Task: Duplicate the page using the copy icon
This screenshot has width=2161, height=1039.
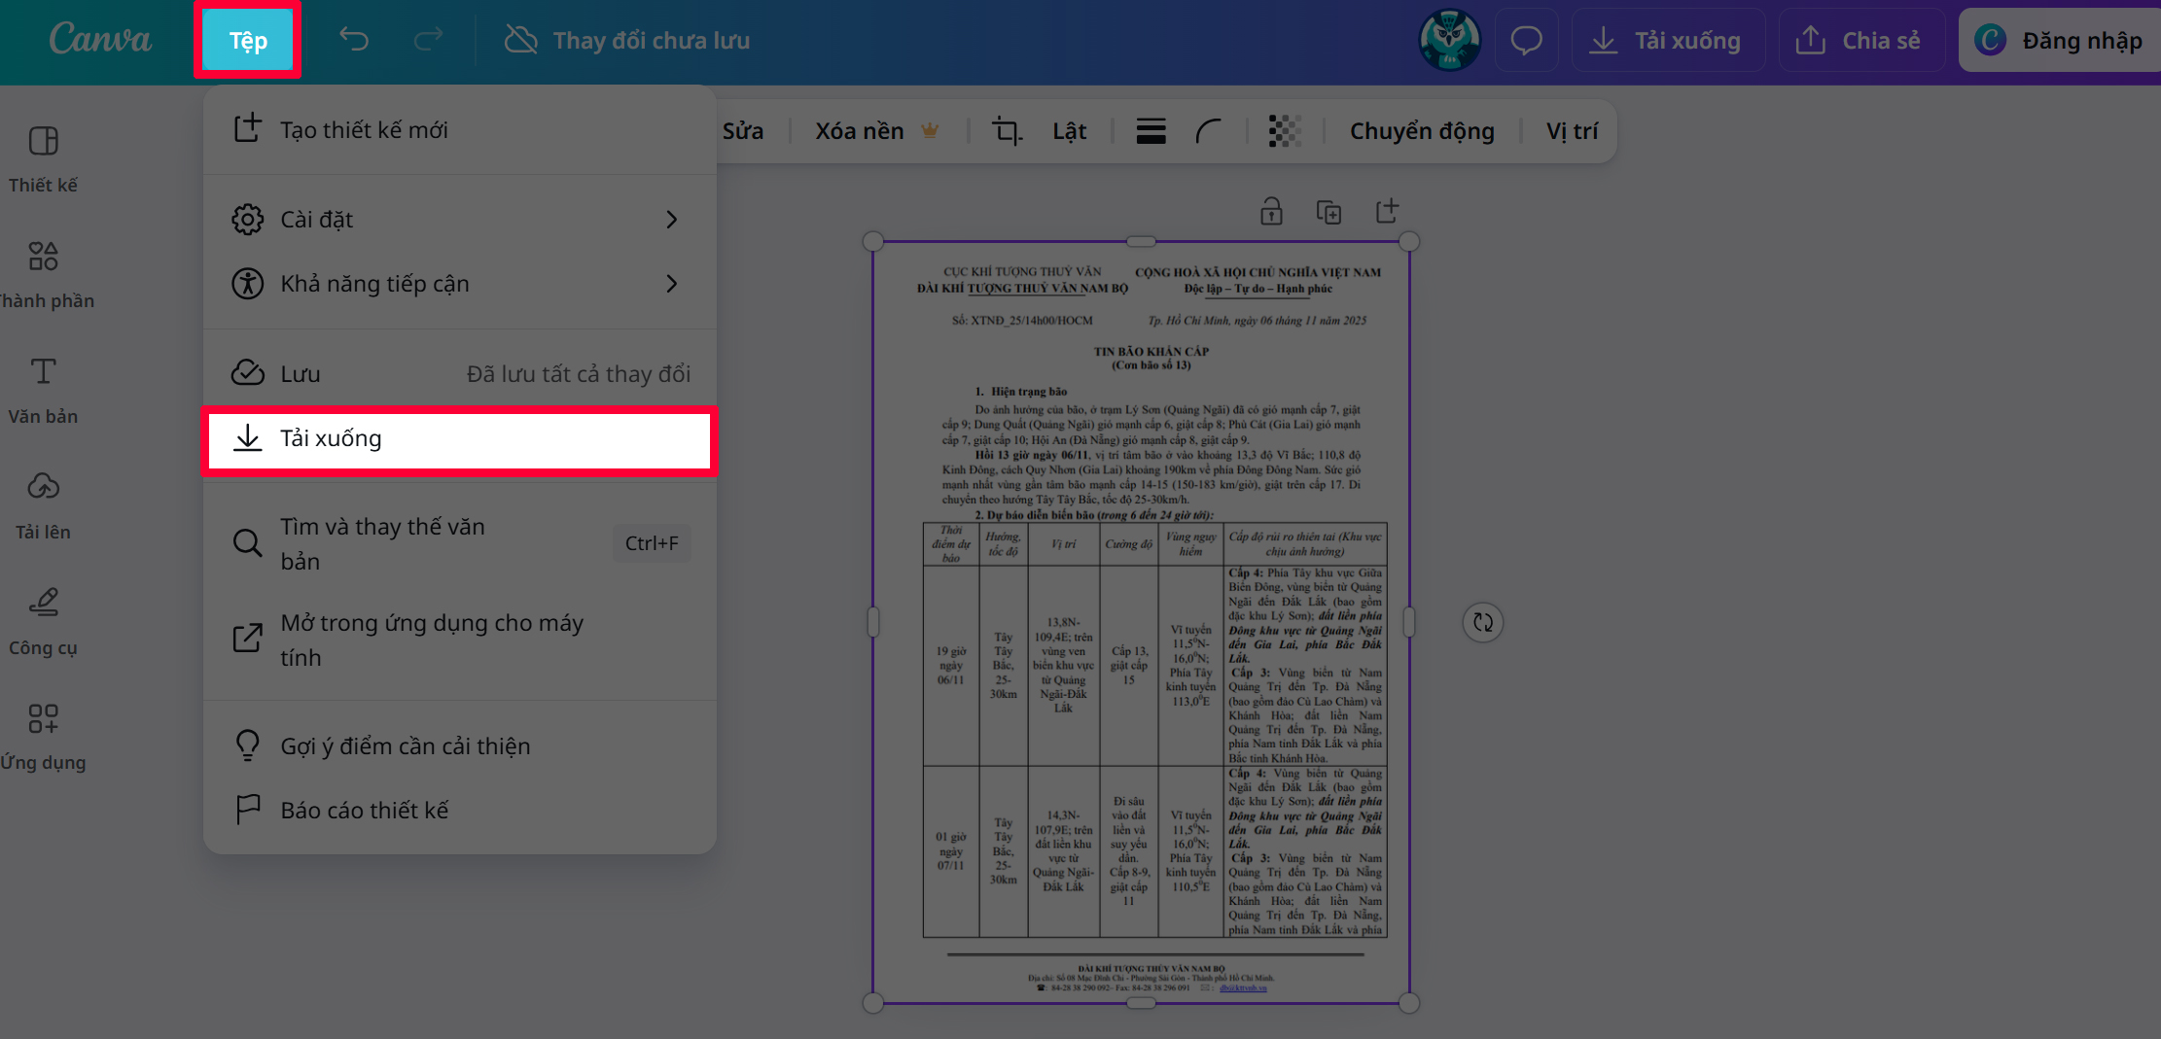Action: pos(1329,211)
